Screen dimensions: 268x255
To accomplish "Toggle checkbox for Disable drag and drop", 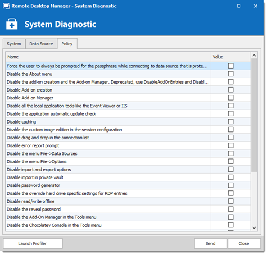I will tap(231, 138).
